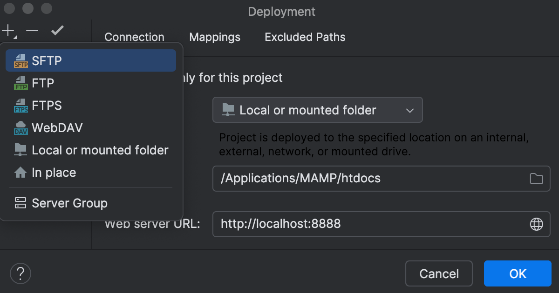Open the Excluded Paths tab
Image resolution: width=559 pixels, height=293 pixels.
(x=305, y=37)
